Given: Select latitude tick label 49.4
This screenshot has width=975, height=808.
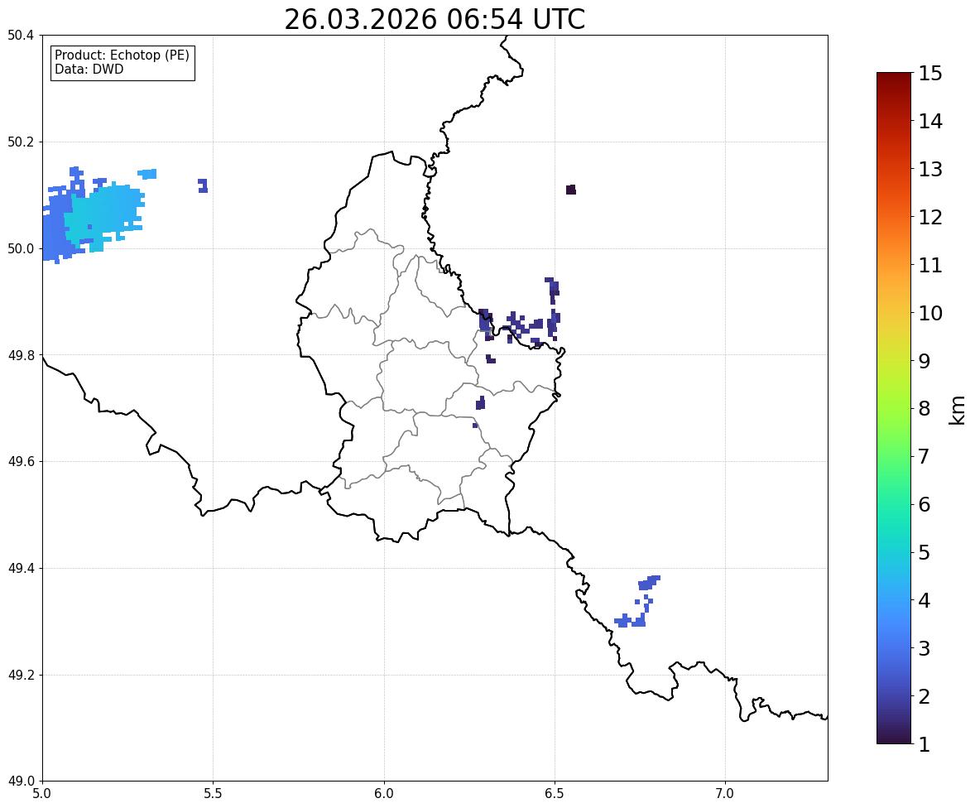Looking at the screenshot, I should coord(21,569).
